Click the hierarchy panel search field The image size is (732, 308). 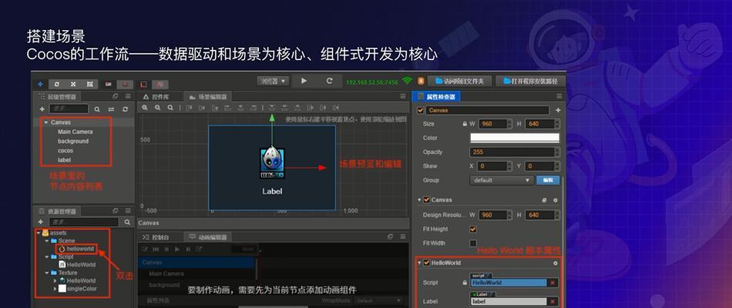pyautogui.click(x=68, y=109)
